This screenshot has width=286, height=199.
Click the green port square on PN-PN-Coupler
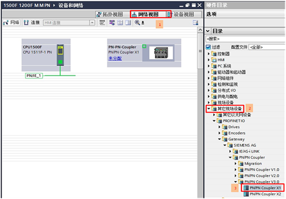pyautogui.click(x=144, y=46)
